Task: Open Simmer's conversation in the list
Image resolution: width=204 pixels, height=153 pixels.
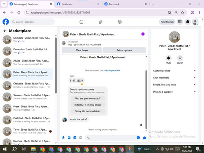Action: [x=27, y=97]
